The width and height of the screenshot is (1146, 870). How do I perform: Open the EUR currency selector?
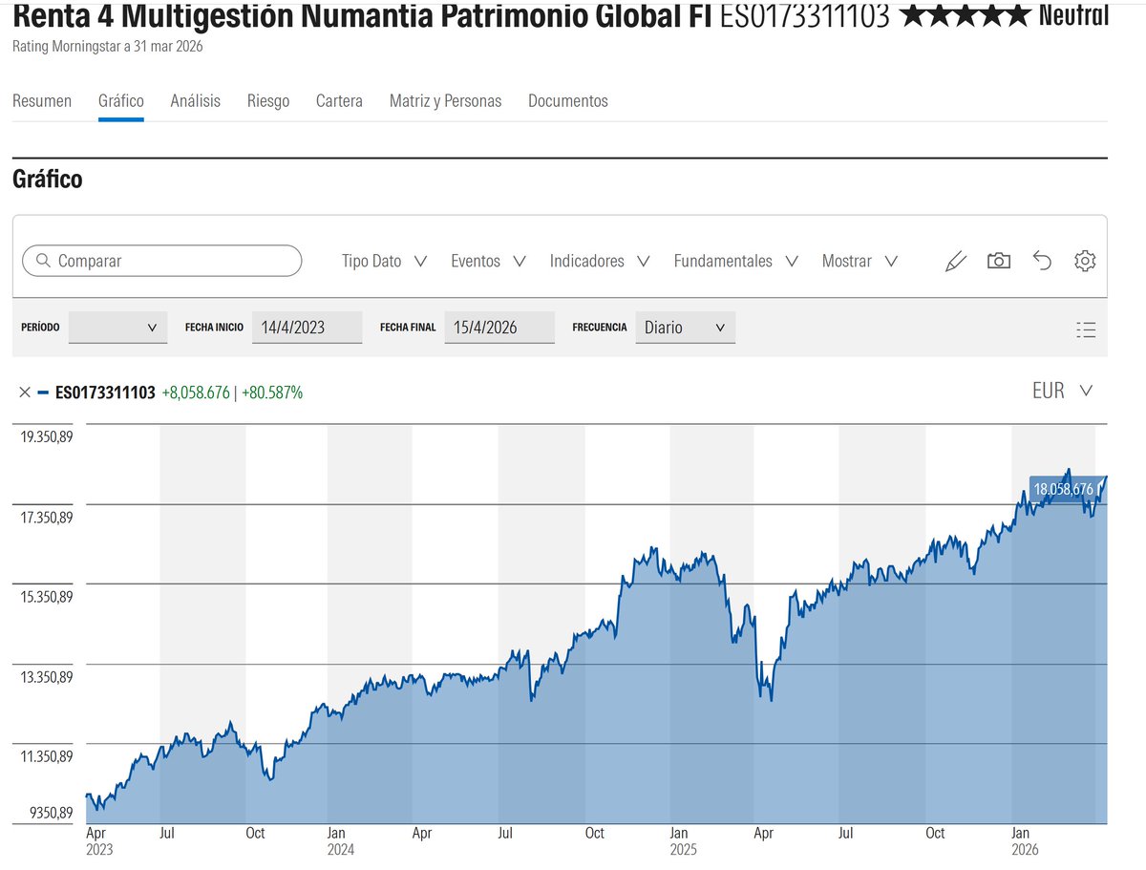(x=1062, y=391)
